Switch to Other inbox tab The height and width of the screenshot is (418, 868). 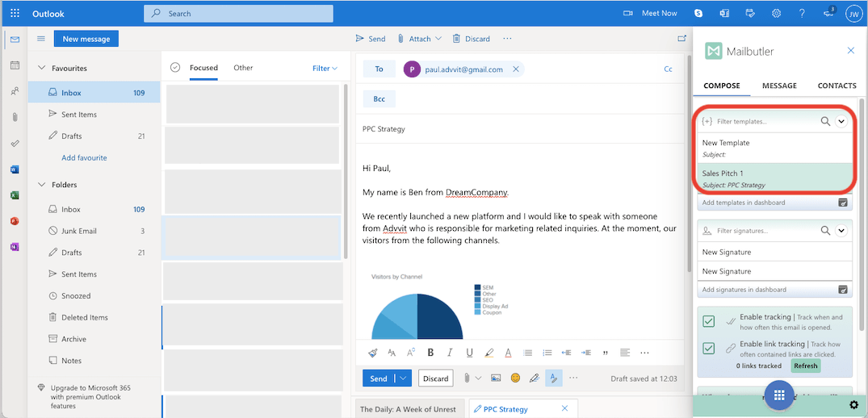coord(243,68)
